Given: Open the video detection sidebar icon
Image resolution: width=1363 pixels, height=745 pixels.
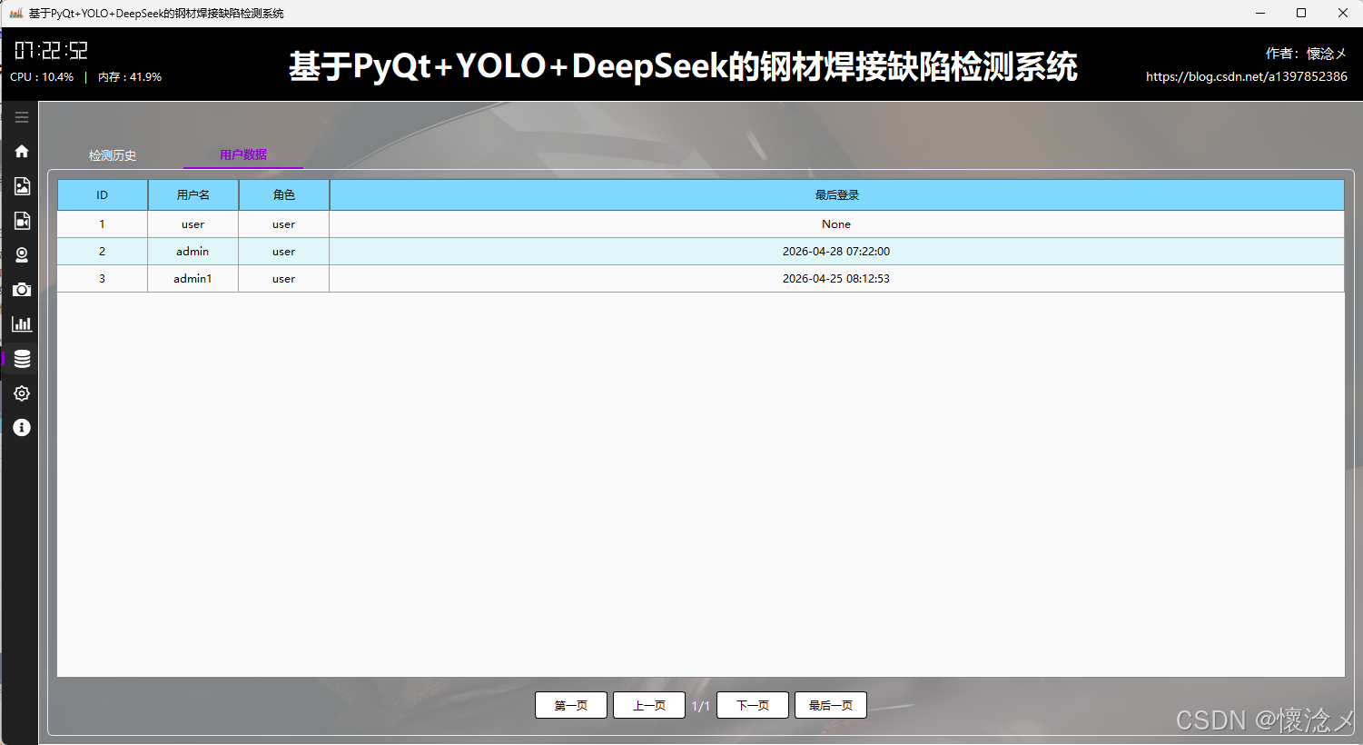Looking at the screenshot, I should (x=22, y=221).
